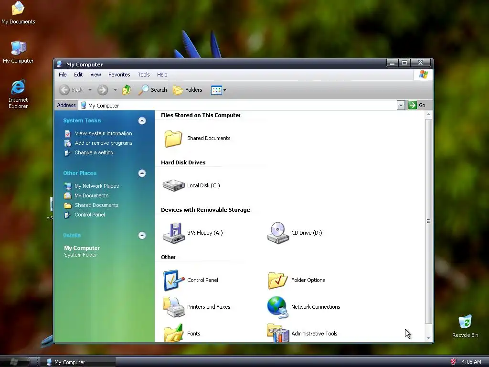Viewport: 489px width, 367px height.
Task: Click the red security shield tray icon
Action: 453,362
